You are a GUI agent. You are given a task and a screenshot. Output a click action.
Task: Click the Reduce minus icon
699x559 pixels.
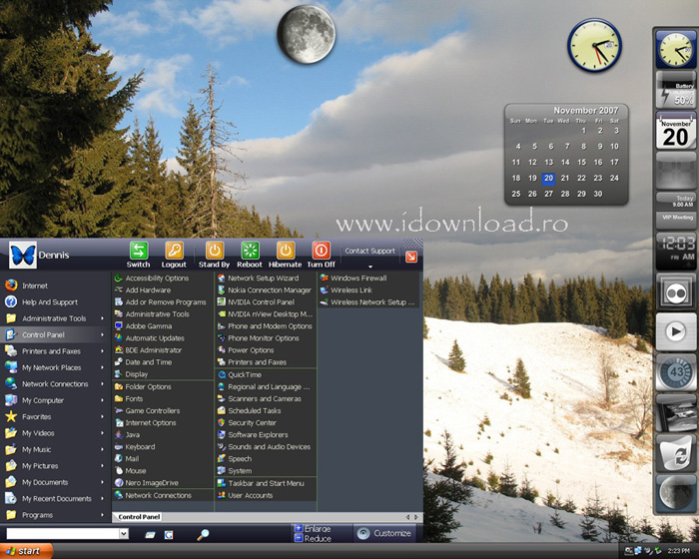click(299, 538)
